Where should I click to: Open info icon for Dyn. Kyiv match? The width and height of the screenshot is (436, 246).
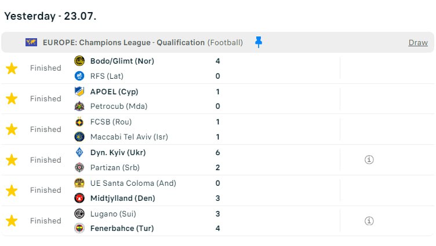[369, 160]
